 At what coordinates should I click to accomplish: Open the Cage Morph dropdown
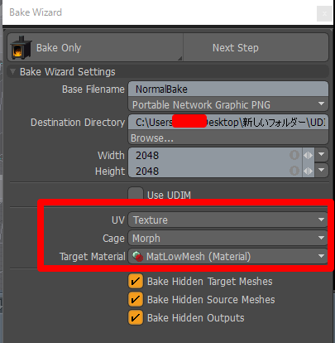(227, 238)
